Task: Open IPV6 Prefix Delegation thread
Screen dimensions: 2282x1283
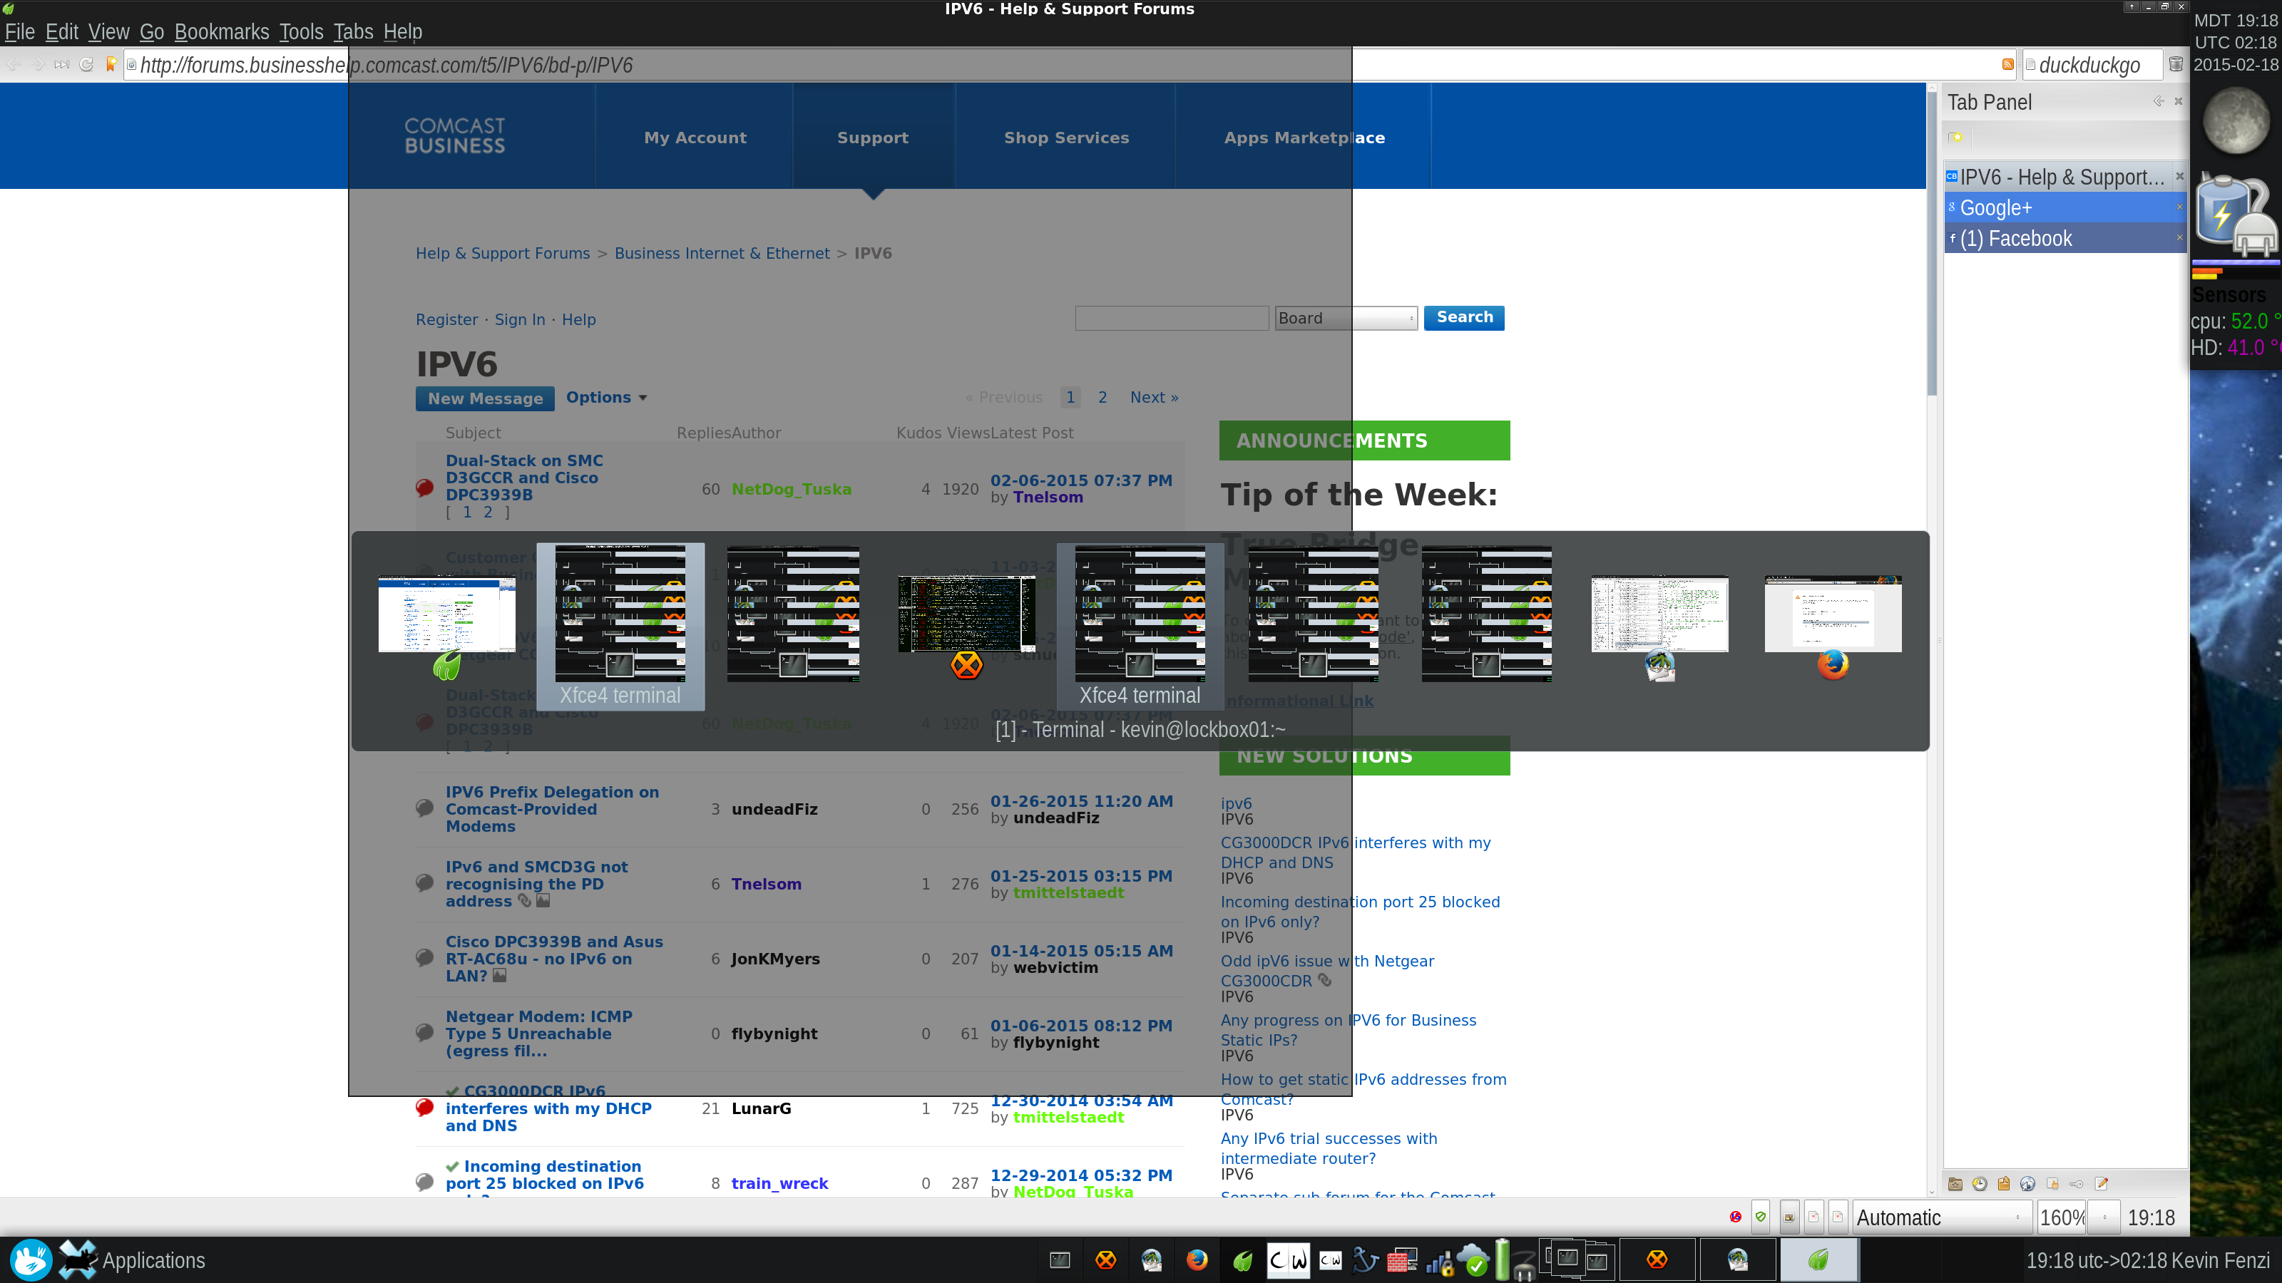Action: (x=552, y=809)
